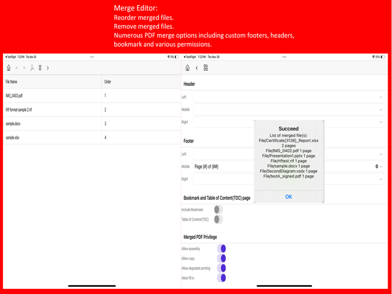The height and width of the screenshot is (294, 392).
Task: Tap the home icon in right pane
Action: click(x=188, y=68)
